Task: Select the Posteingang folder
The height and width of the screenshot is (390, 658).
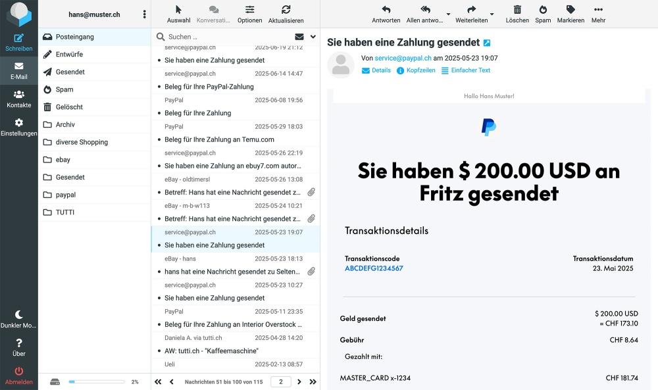Action: [x=94, y=37]
